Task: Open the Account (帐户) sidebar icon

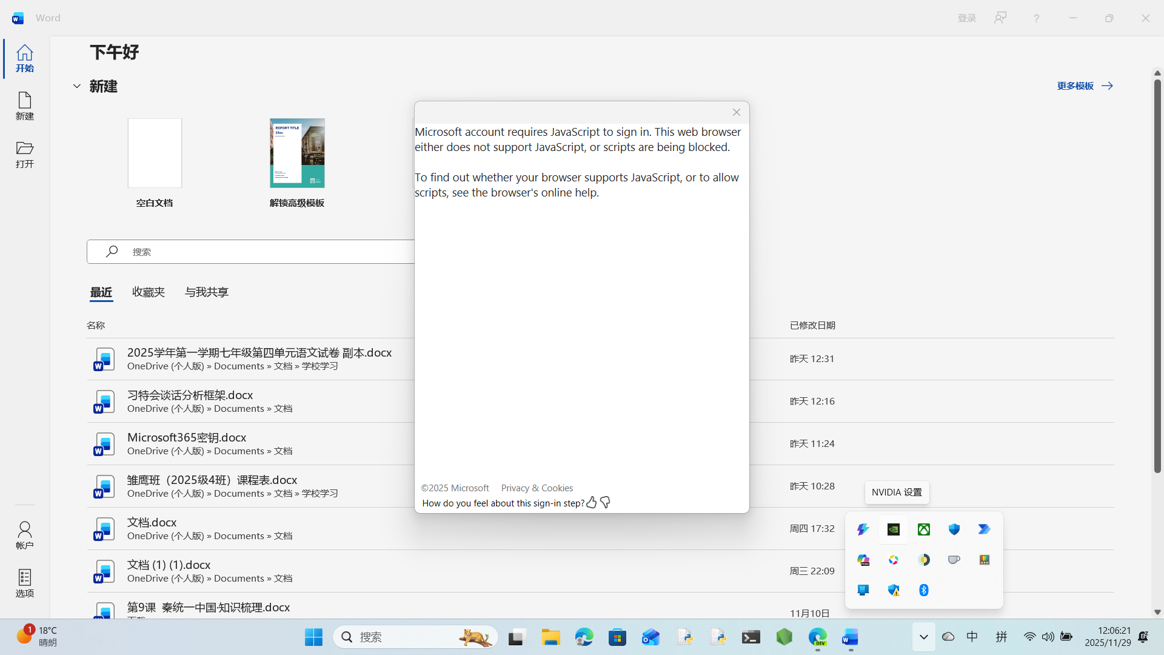Action: point(24,535)
